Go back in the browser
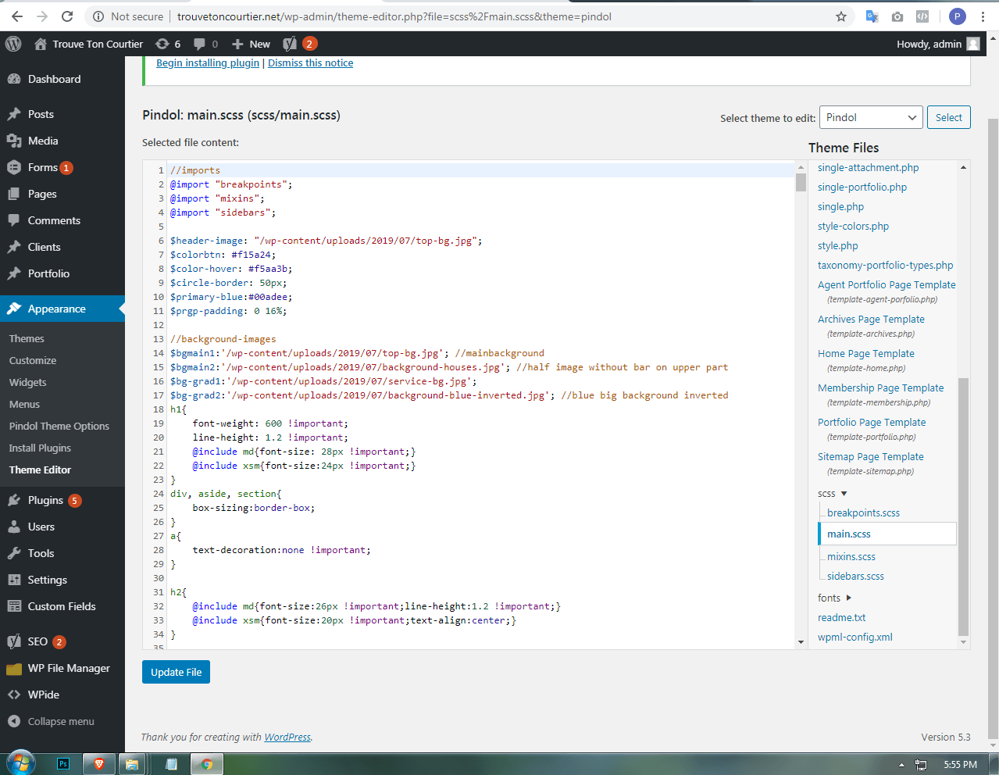 coord(17,16)
